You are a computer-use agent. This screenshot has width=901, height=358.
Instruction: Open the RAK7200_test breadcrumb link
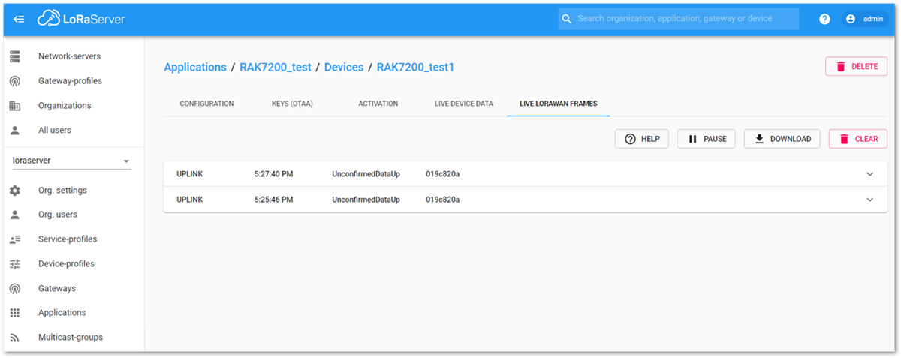(x=276, y=67)
